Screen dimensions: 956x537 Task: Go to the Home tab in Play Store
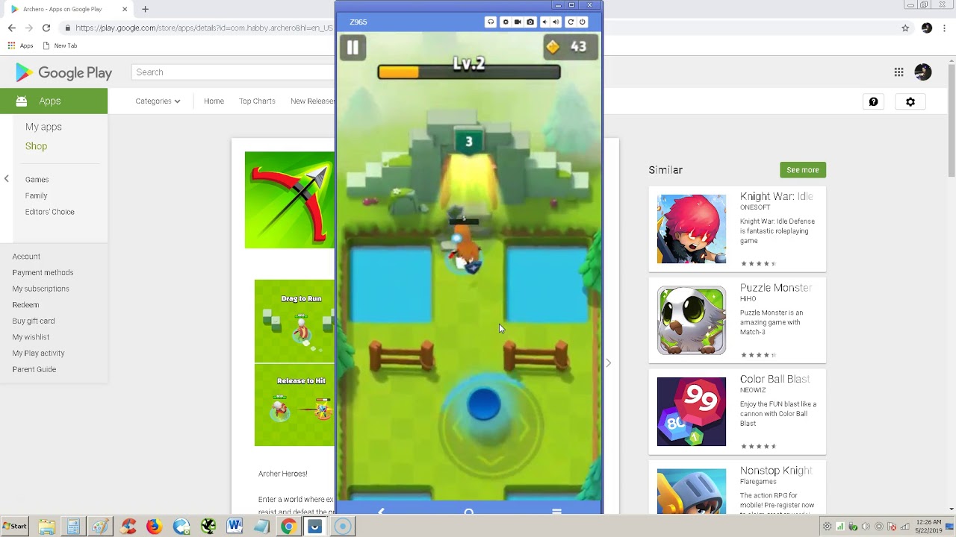[214, 101]
